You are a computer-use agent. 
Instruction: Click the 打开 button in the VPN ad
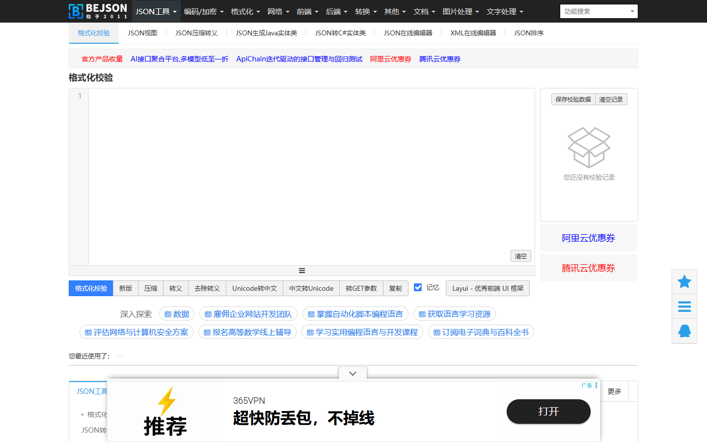pyautogui.click(x=548, y=412)
